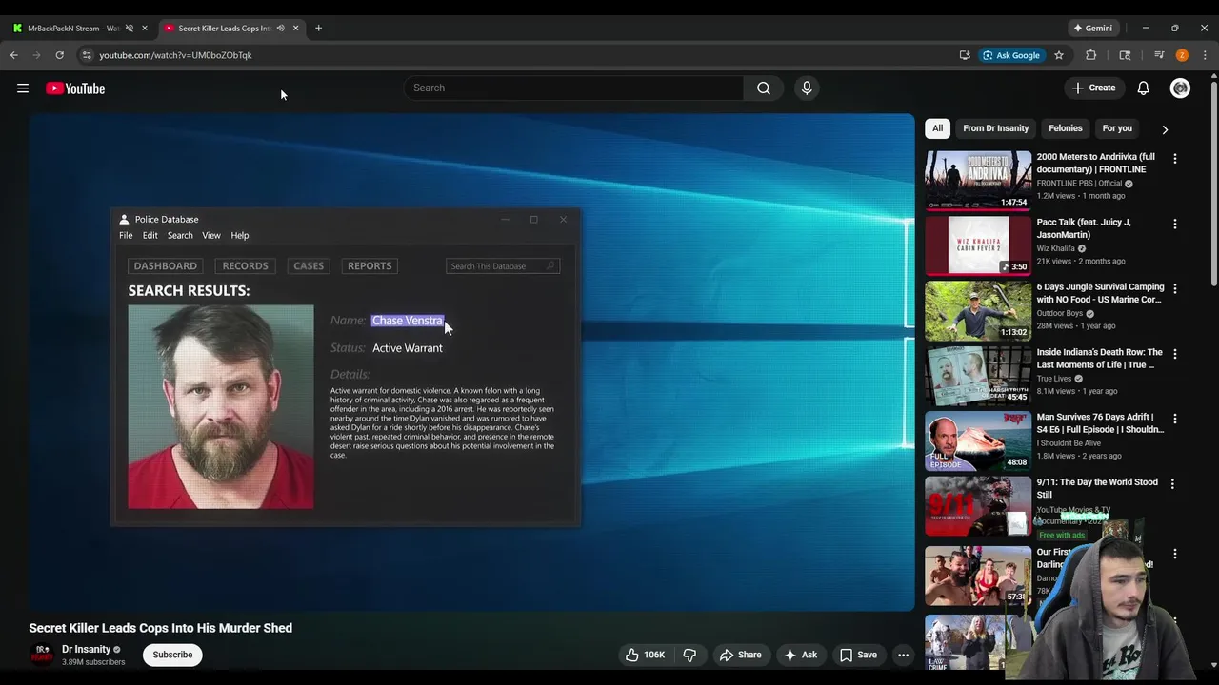Open options for 2000 Meters to Andriivka video
1219x685 pixels.
(x=1174, y=159)
